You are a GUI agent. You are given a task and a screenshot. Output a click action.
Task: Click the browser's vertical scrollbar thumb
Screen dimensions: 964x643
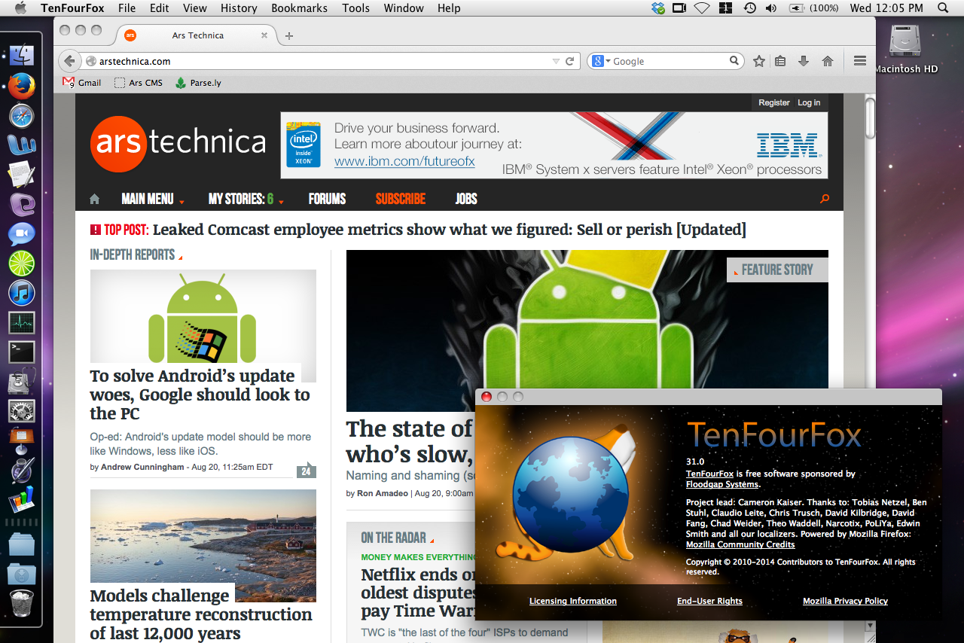pos(870,119)
